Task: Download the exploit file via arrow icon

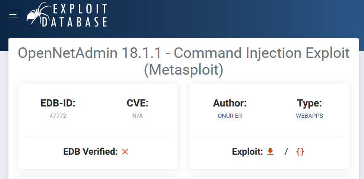Action: click(270, 152)
